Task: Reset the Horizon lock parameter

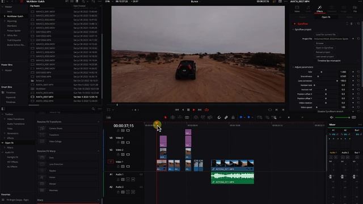Action: 358,85
